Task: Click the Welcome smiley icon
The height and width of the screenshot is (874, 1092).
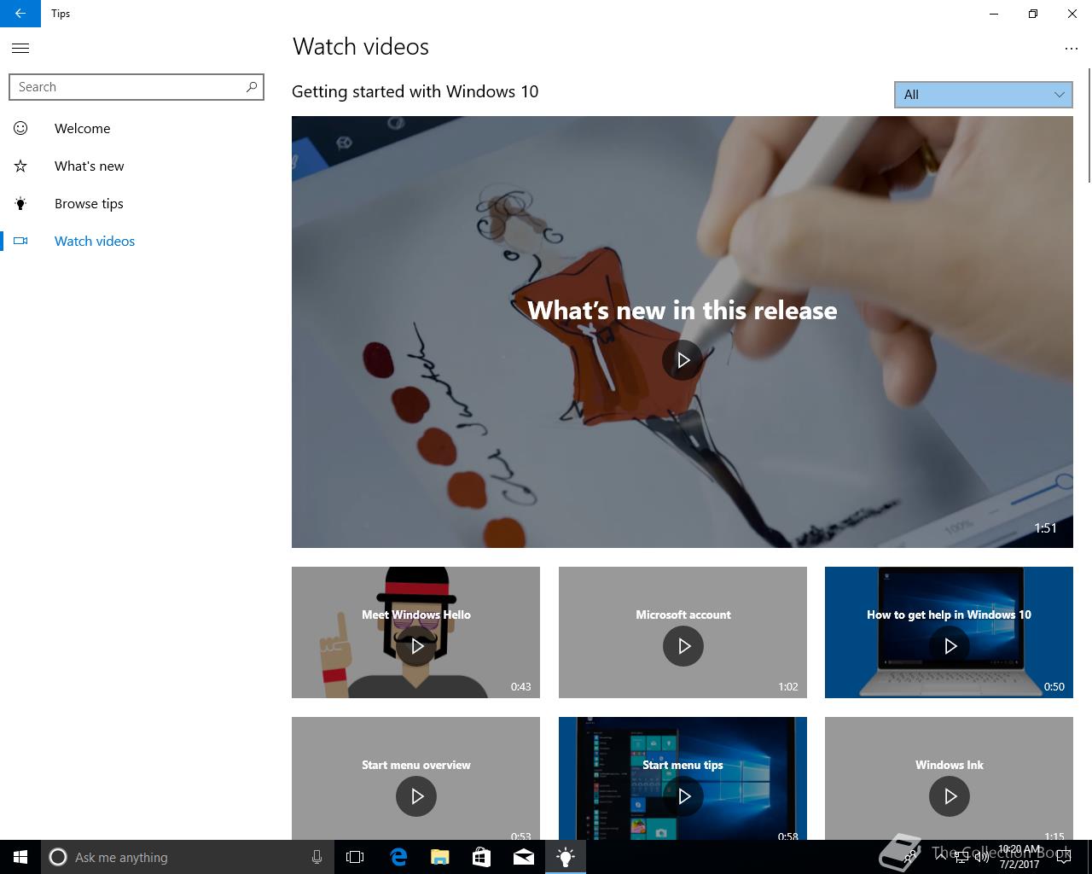Action: 20,128
